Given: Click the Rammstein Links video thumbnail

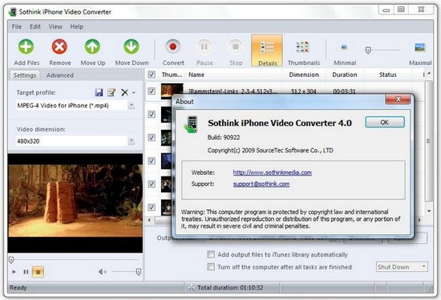Looking at the screenshot, I should click(x=172, y=91).
